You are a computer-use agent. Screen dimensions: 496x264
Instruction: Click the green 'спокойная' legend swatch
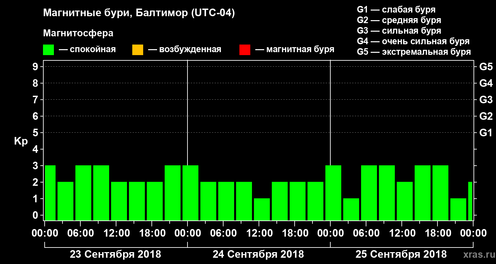49,50
